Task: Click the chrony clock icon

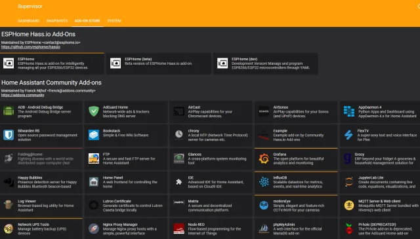Action: [x=179, y=134]
